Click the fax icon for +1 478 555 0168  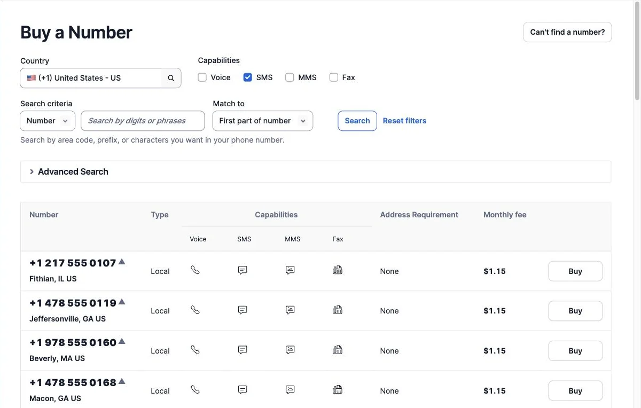click(x=338, y=390)
